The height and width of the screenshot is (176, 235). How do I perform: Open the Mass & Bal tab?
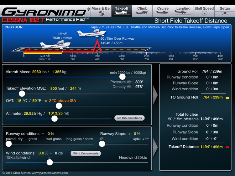point(101,11)
